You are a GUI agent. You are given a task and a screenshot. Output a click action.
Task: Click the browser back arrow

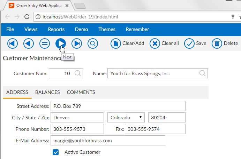coord(7,17)
